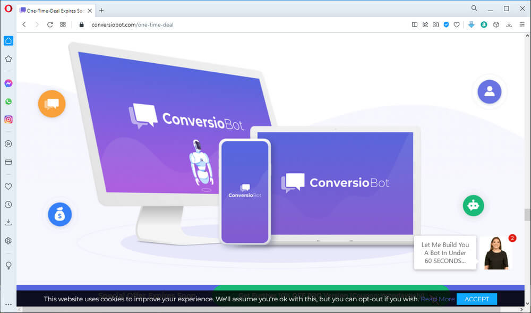Accept the cookies notice
The width and height of the screenshot is (531, 313).
click(476, 299)
